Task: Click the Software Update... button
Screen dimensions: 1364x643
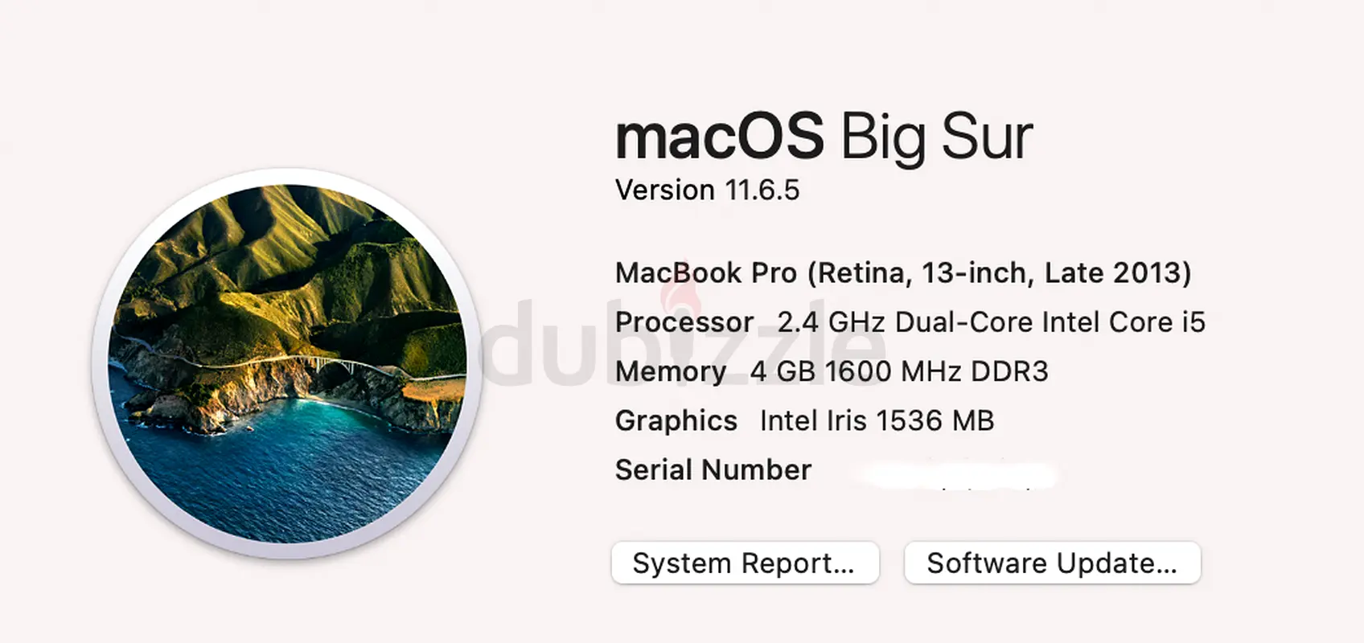Action: 1052,563
